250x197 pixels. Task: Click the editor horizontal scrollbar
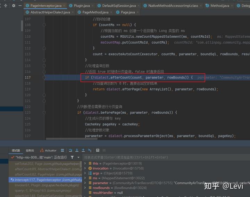coord(72,139)
